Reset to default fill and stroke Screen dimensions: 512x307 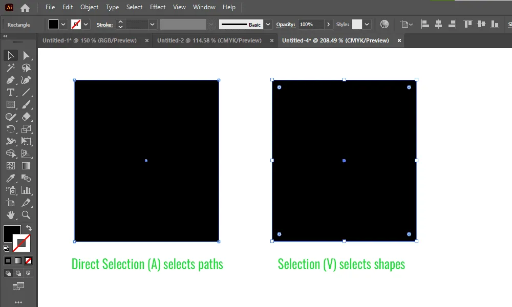[x=6, y=249]
